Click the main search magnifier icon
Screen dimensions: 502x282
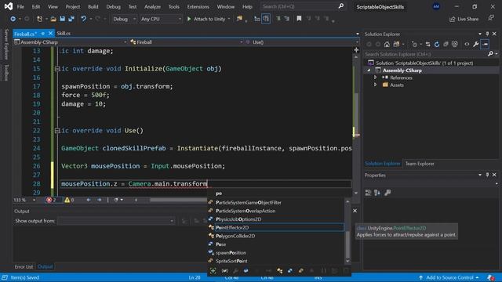pos(341,6)
